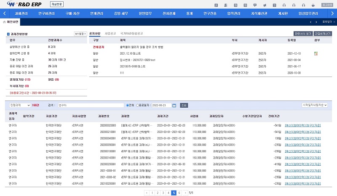
Task: Click the 조회 search button
Action: (184, 105)
